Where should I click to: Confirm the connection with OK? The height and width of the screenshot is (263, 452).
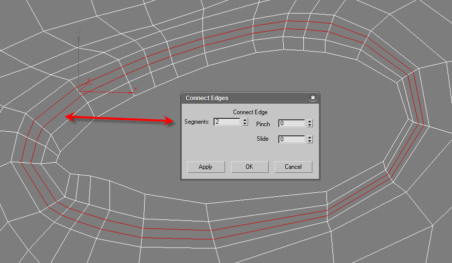250,167
